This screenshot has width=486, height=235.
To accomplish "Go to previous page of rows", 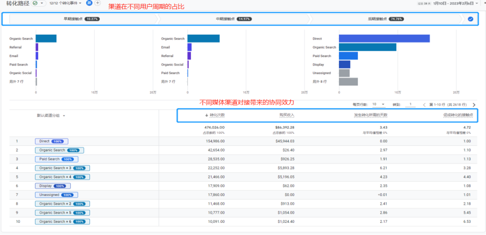I will pyautogui.click(x=424, y=105).
